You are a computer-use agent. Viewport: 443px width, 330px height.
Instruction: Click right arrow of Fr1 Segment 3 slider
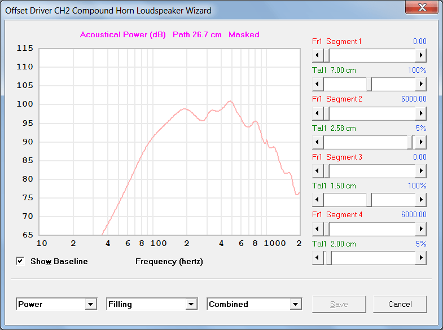tap(420, 171)
